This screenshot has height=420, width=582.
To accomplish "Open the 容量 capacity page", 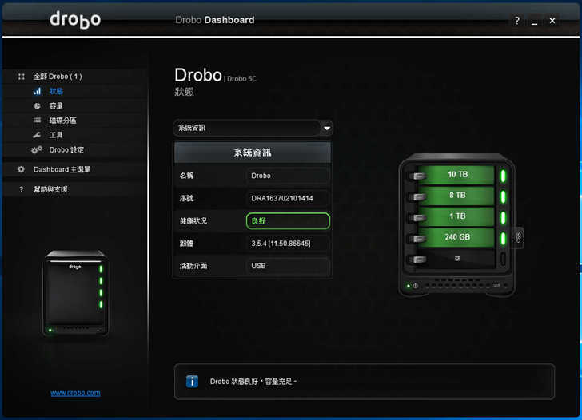I will pyautogui.click(x=56, y=105).
